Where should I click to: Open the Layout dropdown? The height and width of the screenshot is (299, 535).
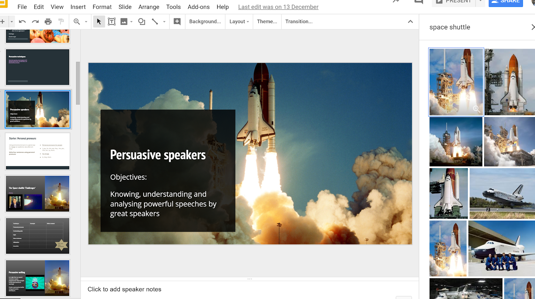(x=239, y=22)
